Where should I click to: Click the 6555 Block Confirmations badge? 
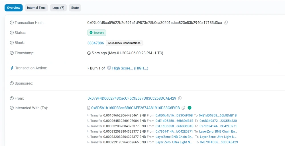(124, 43)
